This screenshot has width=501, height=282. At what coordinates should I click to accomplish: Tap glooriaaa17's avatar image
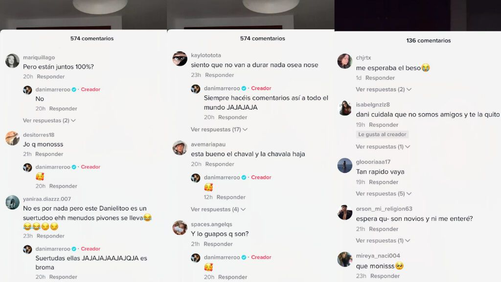(x=345, y=165)
